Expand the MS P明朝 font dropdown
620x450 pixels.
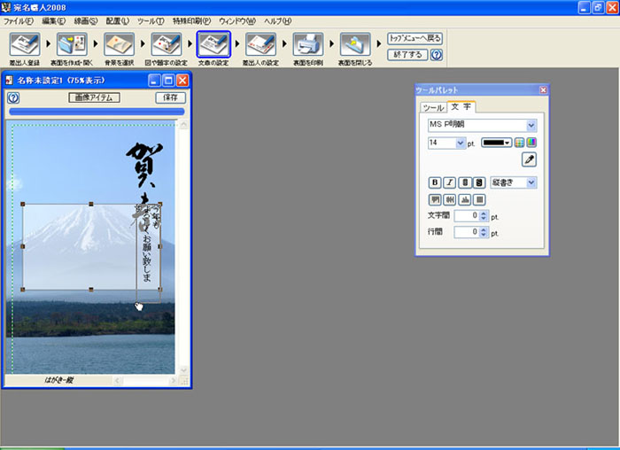coord(531,126)
